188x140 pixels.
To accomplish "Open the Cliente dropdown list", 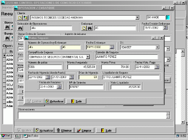I will (137, 17).
